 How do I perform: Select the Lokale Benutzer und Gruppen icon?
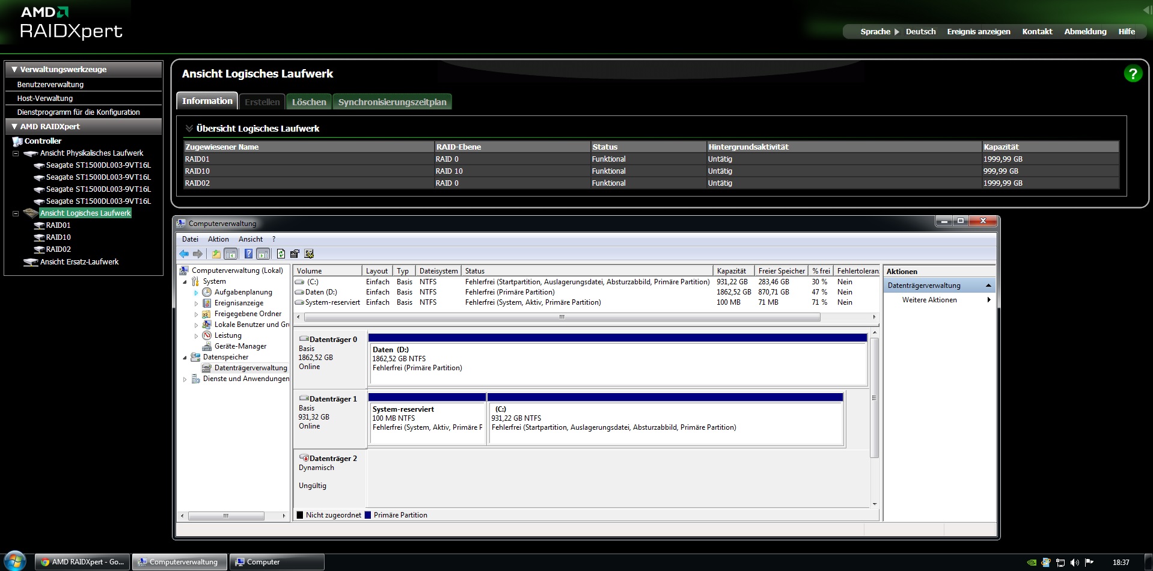click(207, 325)
